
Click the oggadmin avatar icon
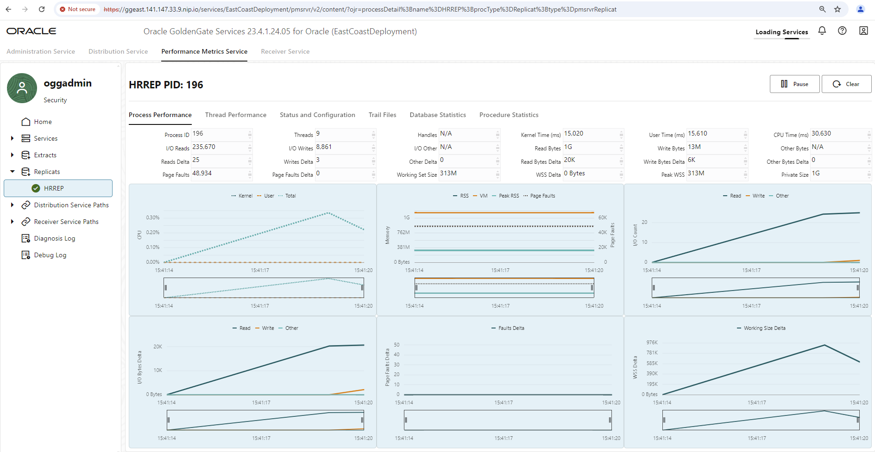point(22,88)
